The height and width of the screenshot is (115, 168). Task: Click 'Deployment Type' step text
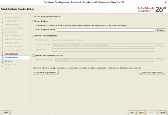[12, 25]
